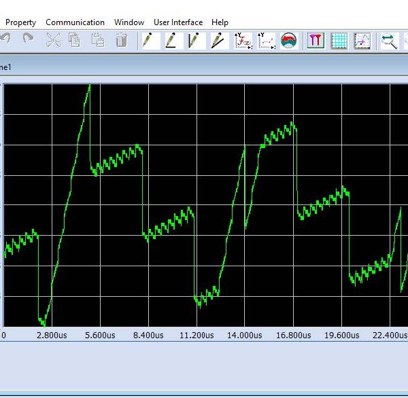Select the leftmost pen tool icon

(x=150, y=41)
